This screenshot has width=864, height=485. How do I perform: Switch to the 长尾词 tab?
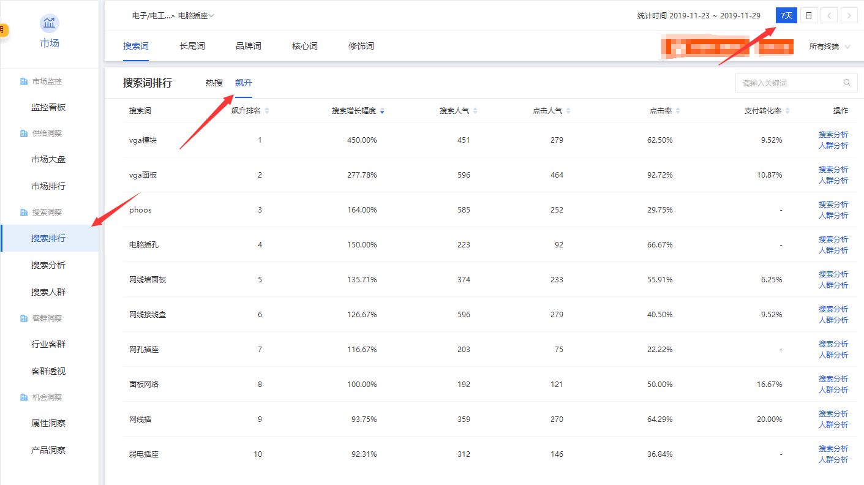tap(192, 47)
